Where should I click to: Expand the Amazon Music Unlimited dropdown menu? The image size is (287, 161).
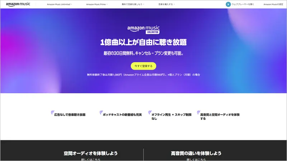click(x=60, y=4)
